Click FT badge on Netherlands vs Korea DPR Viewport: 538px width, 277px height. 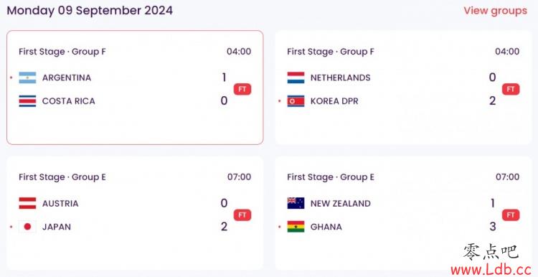pyautogui.click(x=511, y=89)
